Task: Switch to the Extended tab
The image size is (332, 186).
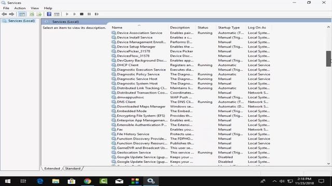Action: tap(52, 168)
